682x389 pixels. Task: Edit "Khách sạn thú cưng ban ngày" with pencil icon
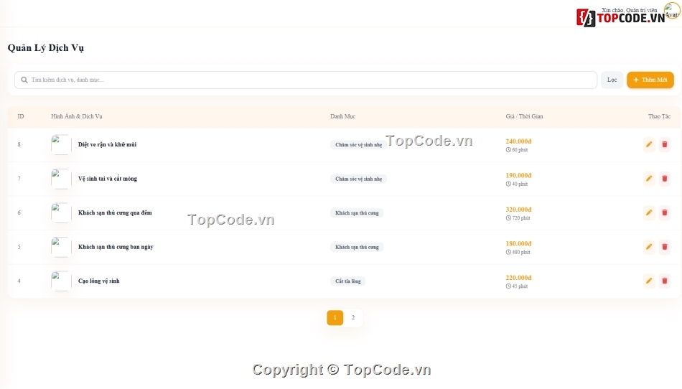[x=649, y=247]
